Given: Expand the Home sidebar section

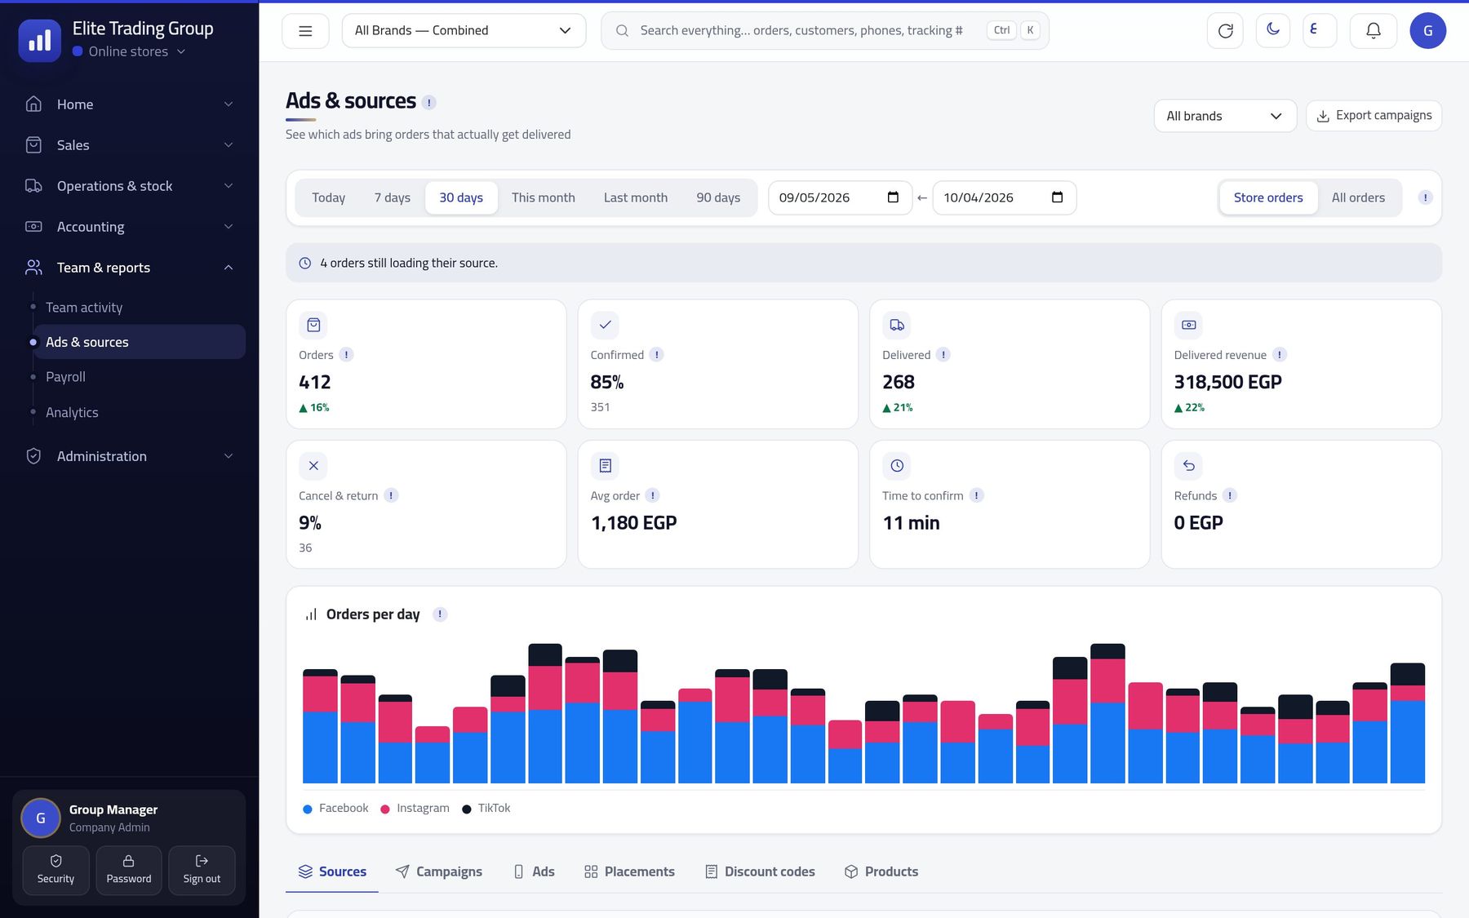Looking at the screenshot, I should pyautogui.click(x=130, y=104).
